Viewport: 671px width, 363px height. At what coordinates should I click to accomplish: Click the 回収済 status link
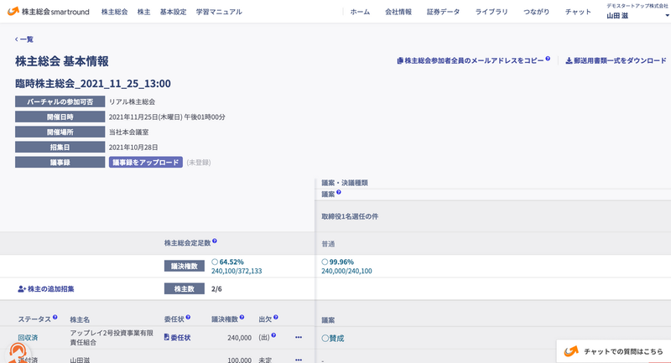tap(28, 337)
